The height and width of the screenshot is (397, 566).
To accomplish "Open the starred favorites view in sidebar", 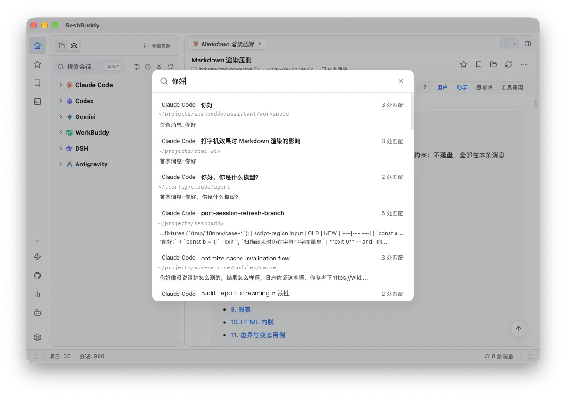I will (37, 64).
